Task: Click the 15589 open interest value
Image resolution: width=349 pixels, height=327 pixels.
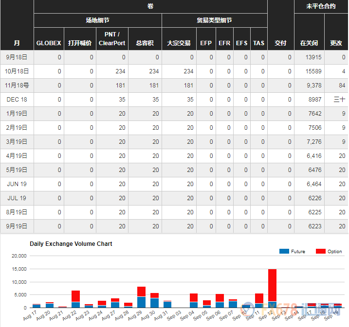Action: point(313,71)
